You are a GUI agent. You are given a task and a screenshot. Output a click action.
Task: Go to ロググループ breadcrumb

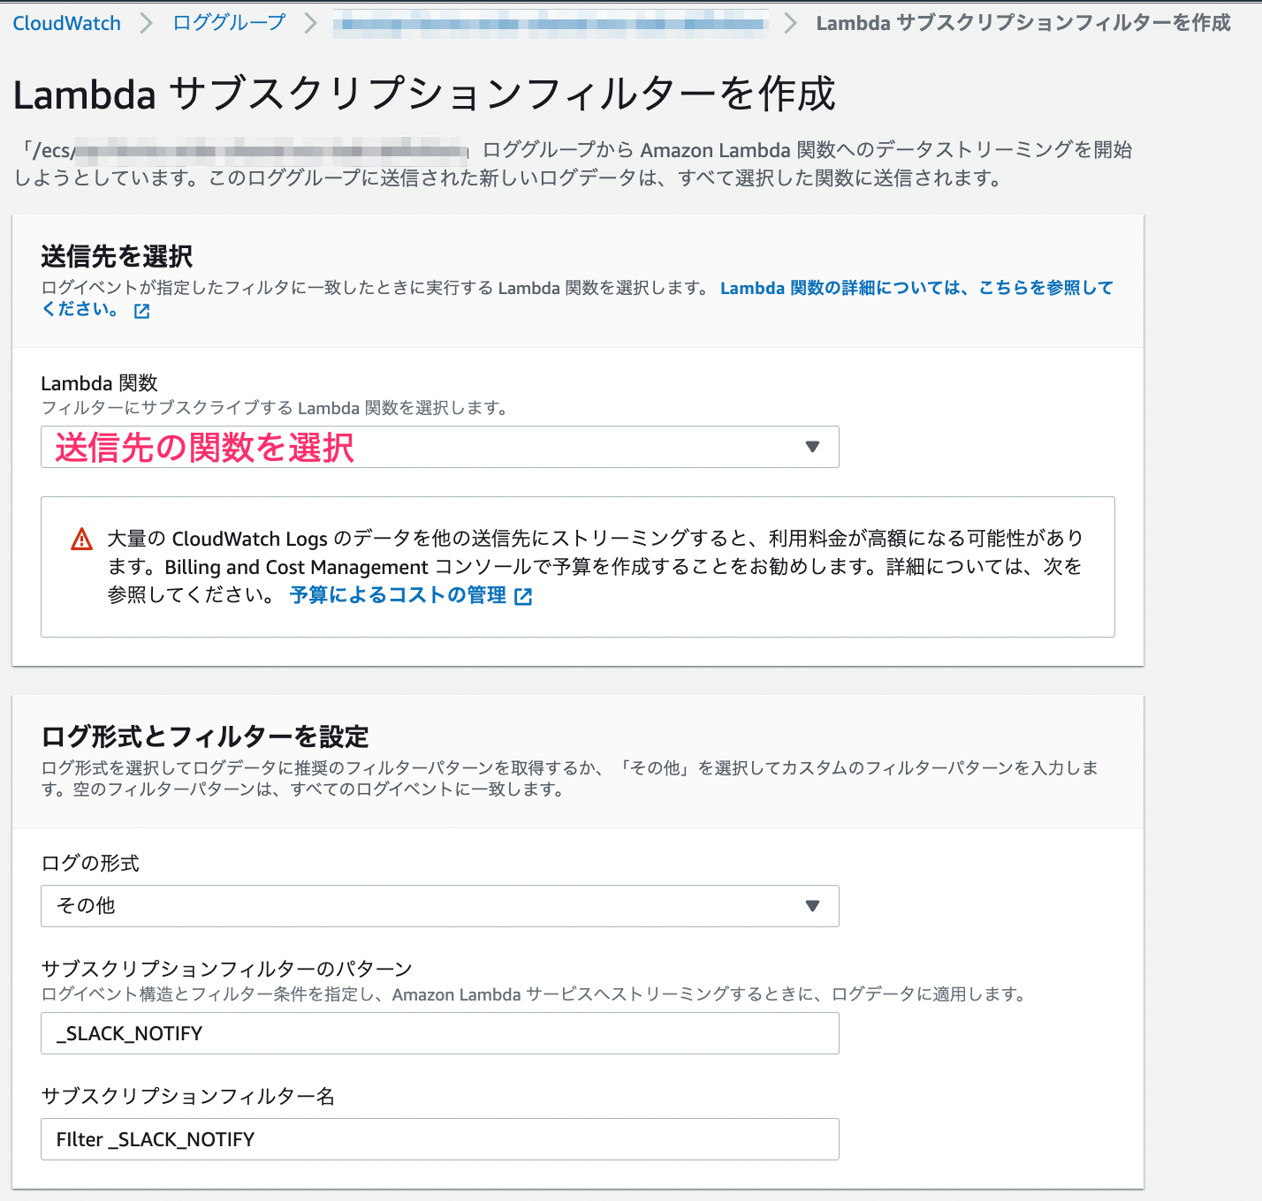coord(229,23)
